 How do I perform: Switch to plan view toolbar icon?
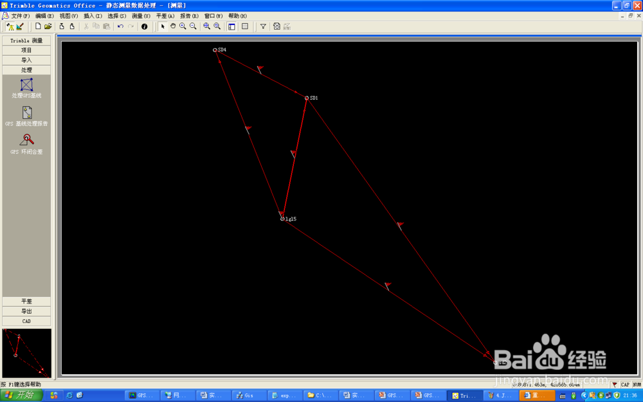(20, 26)
